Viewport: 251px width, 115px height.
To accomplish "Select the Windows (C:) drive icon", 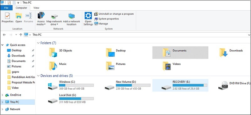I will point(52,86).
